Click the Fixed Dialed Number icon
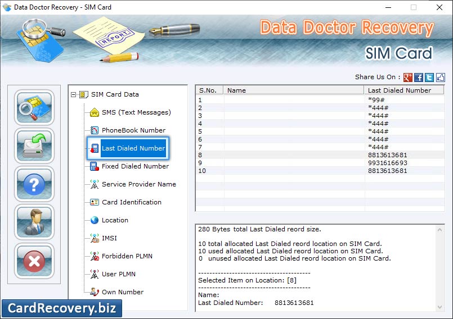Viewport: 453px width, 319px height. (x=95, y=166)
